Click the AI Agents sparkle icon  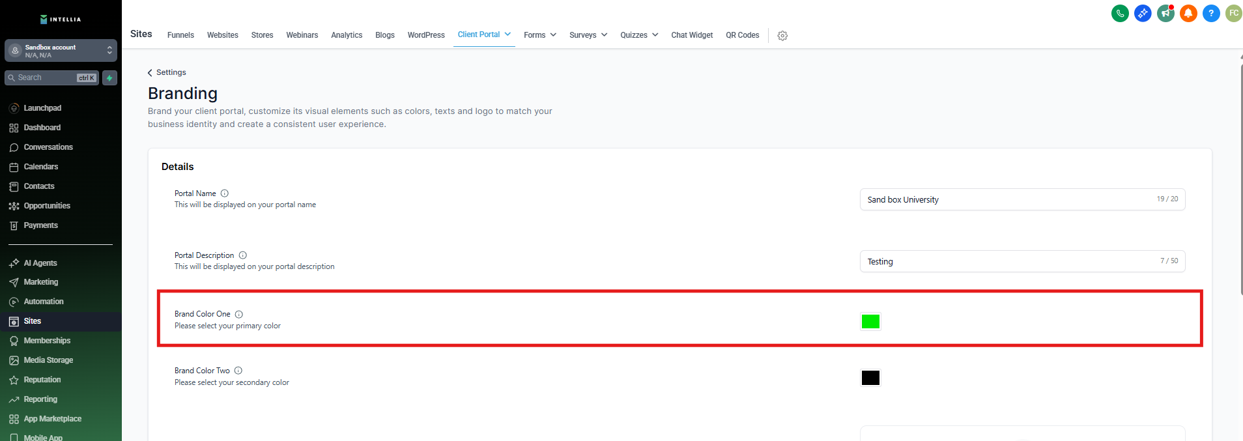tap(14, 263)
